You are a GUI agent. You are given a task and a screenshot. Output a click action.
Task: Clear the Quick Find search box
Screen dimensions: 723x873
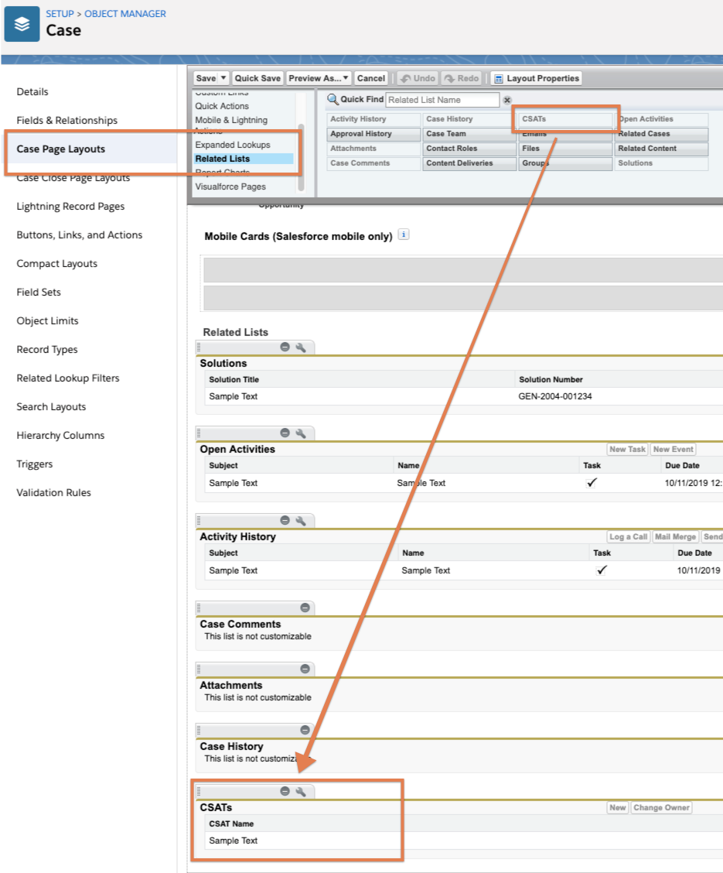click(x=507, y=100)
